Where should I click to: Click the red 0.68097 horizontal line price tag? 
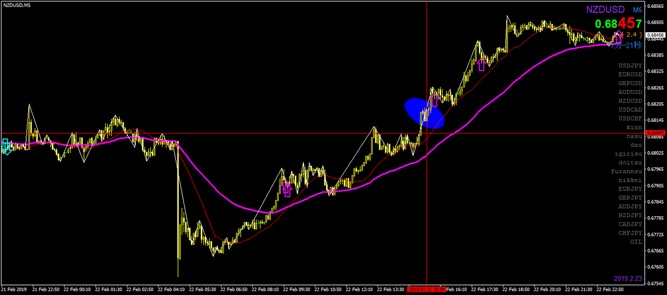tap(655, 133)
